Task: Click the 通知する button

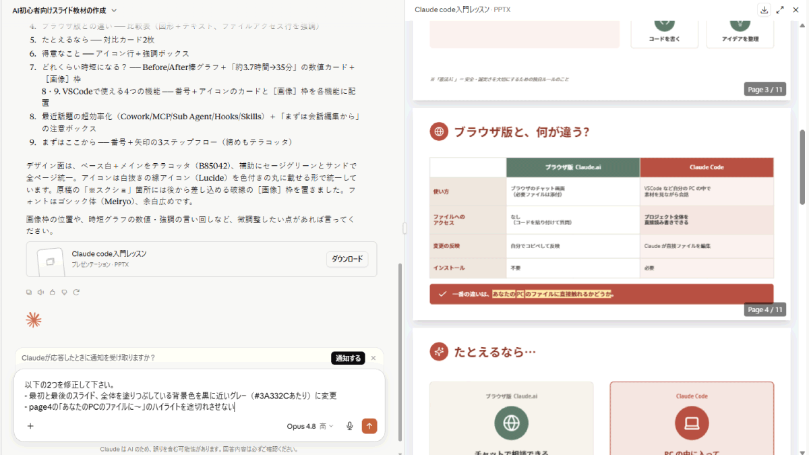Action: (x=349, y=358)
